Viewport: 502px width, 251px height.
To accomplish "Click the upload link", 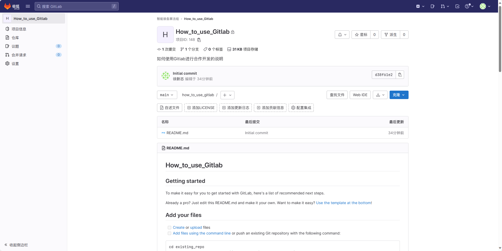I will click(x=196, y=227).
